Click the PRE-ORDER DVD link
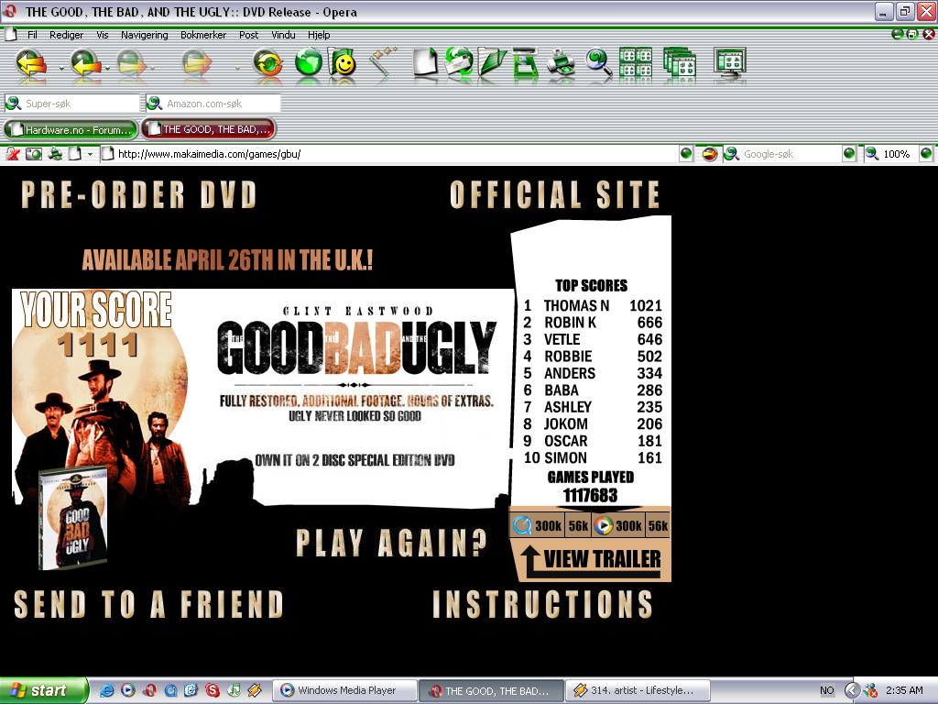The image size is (938, 704). pyautogui.click(x=139, y=194)
